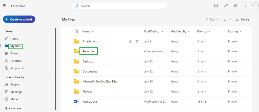259x112 pixels.
Task: Open the Sharing column dropdown
Action: 234,31
